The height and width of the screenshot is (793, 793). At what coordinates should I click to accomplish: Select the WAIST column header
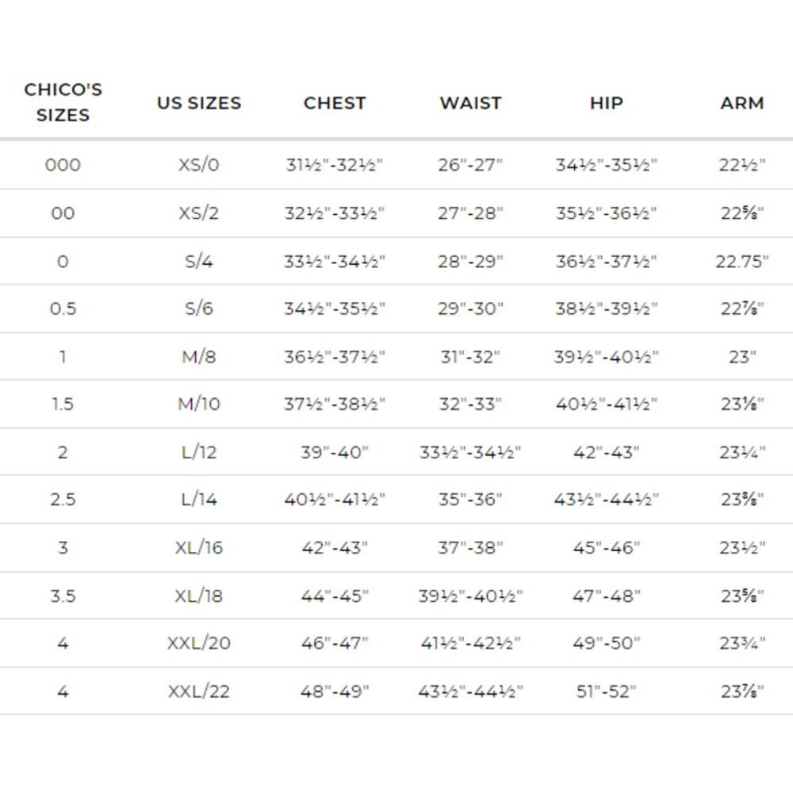click(x=471, y=102)
